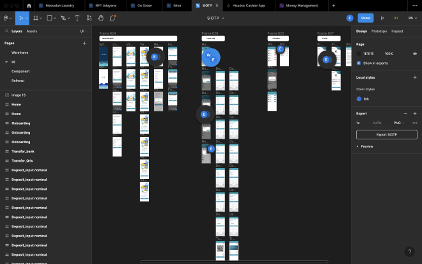
Task: Switch to Go Green tab
Action: click(x=145, y=6)
